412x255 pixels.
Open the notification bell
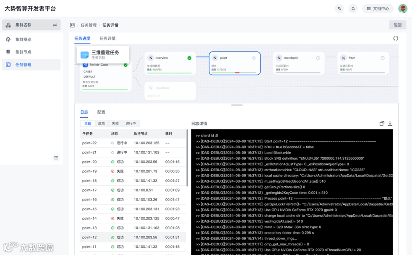tap(353, 9)
